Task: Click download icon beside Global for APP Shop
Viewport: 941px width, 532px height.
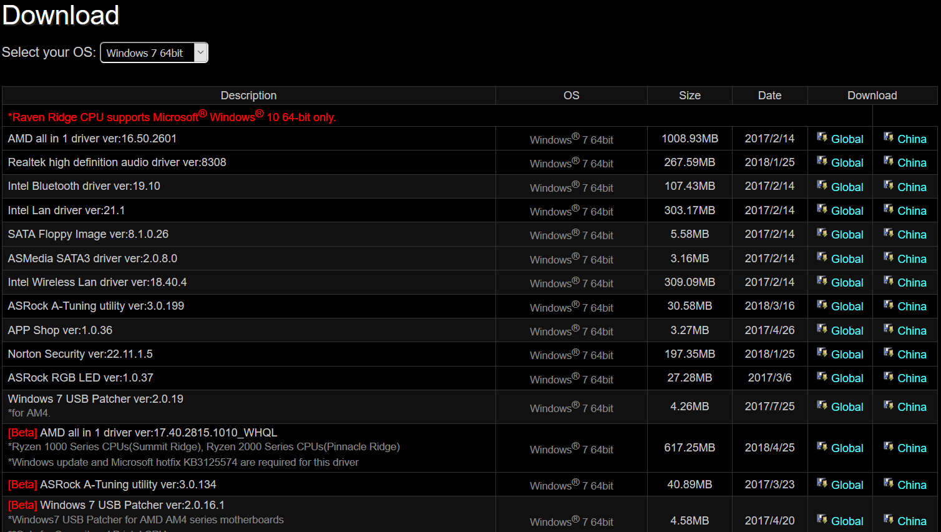Action: tap(822, 329)
